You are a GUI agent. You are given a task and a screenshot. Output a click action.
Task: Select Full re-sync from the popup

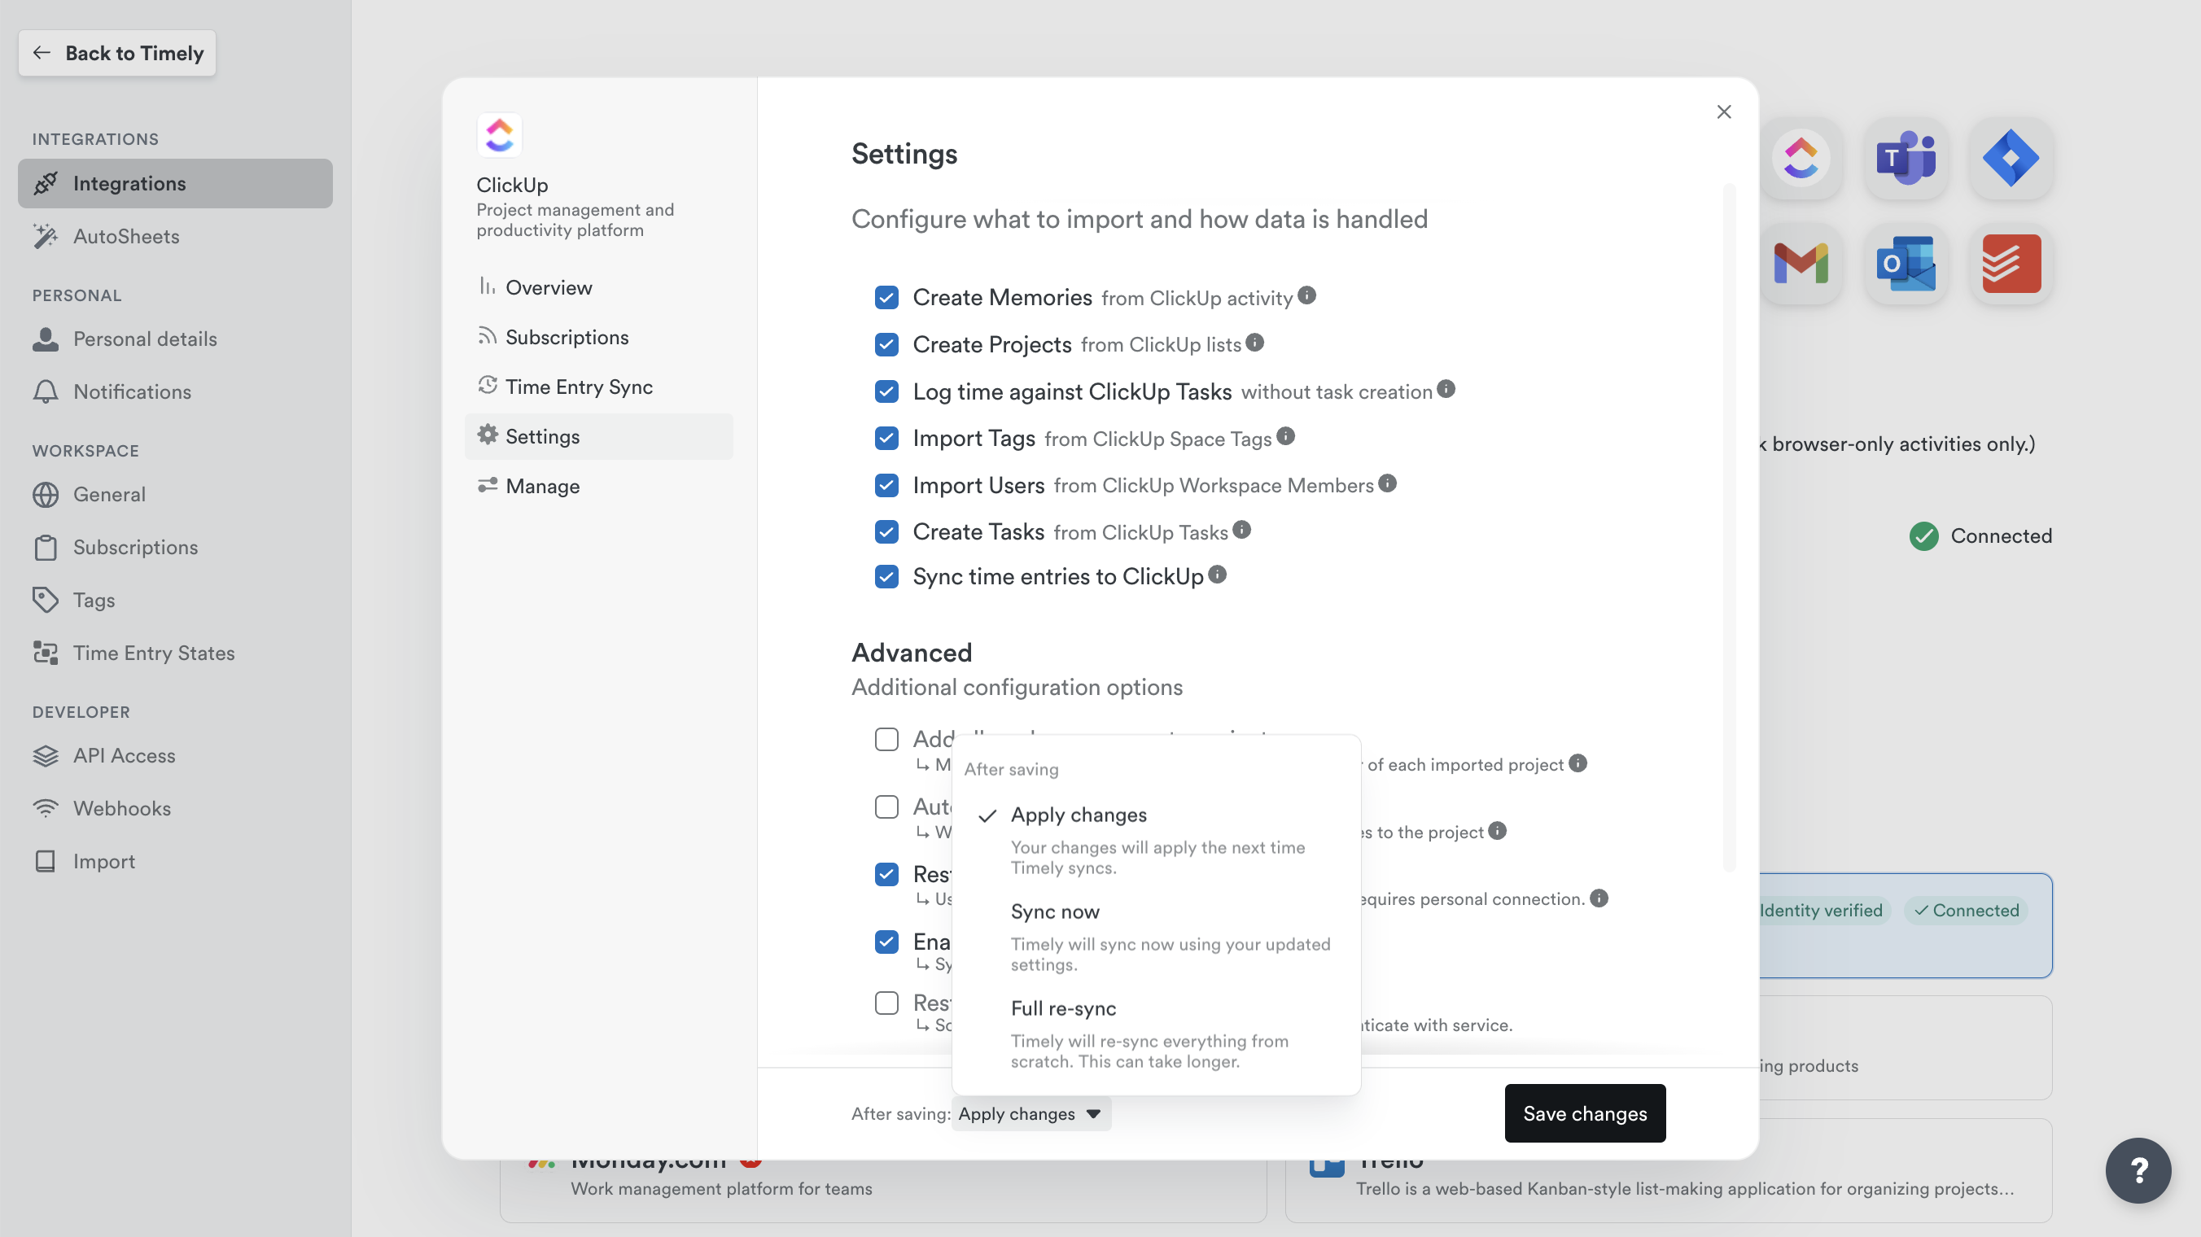[x=1063, y=1008]
